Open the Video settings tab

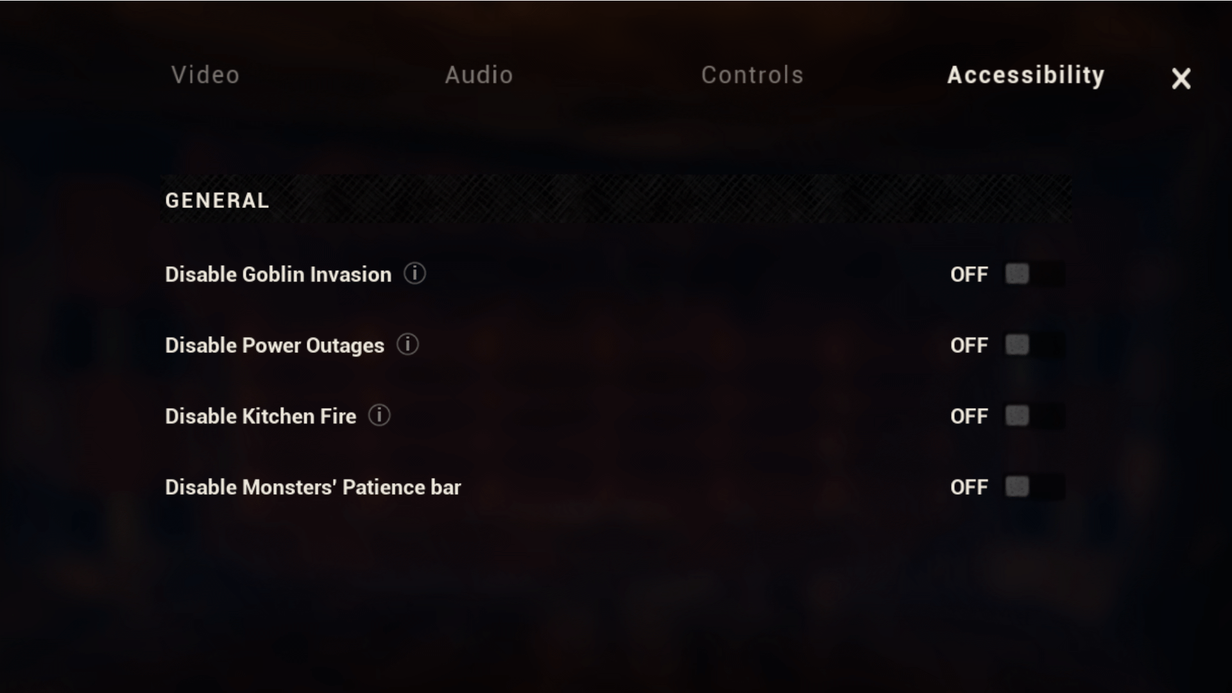pyautogui.click(x=205, y=75)
